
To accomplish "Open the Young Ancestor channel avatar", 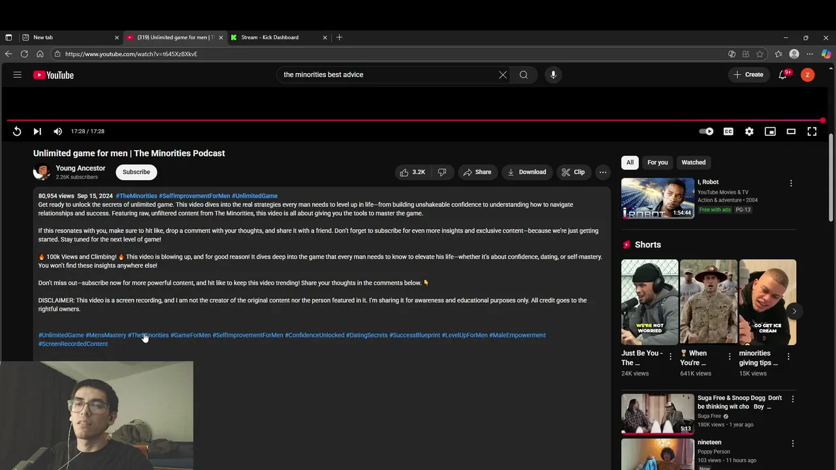I will click(42, 172).
